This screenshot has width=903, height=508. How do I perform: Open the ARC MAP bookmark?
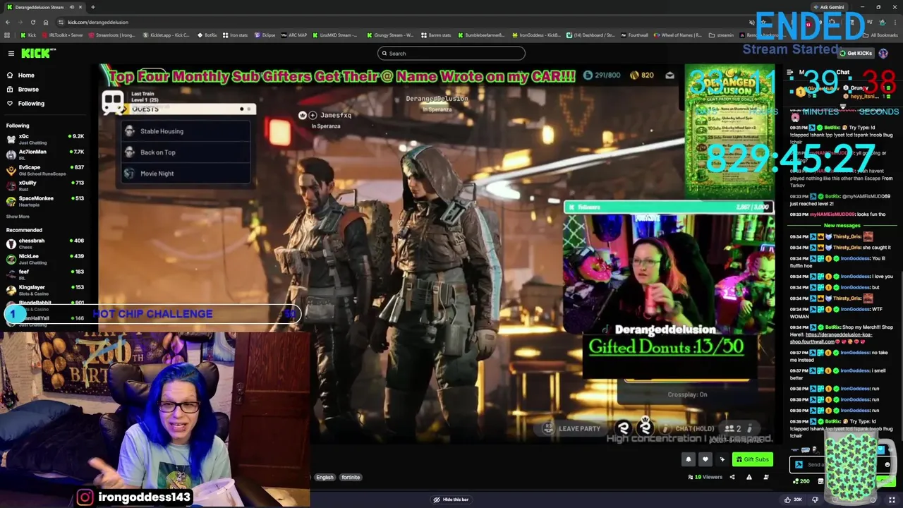coord(294,35)
